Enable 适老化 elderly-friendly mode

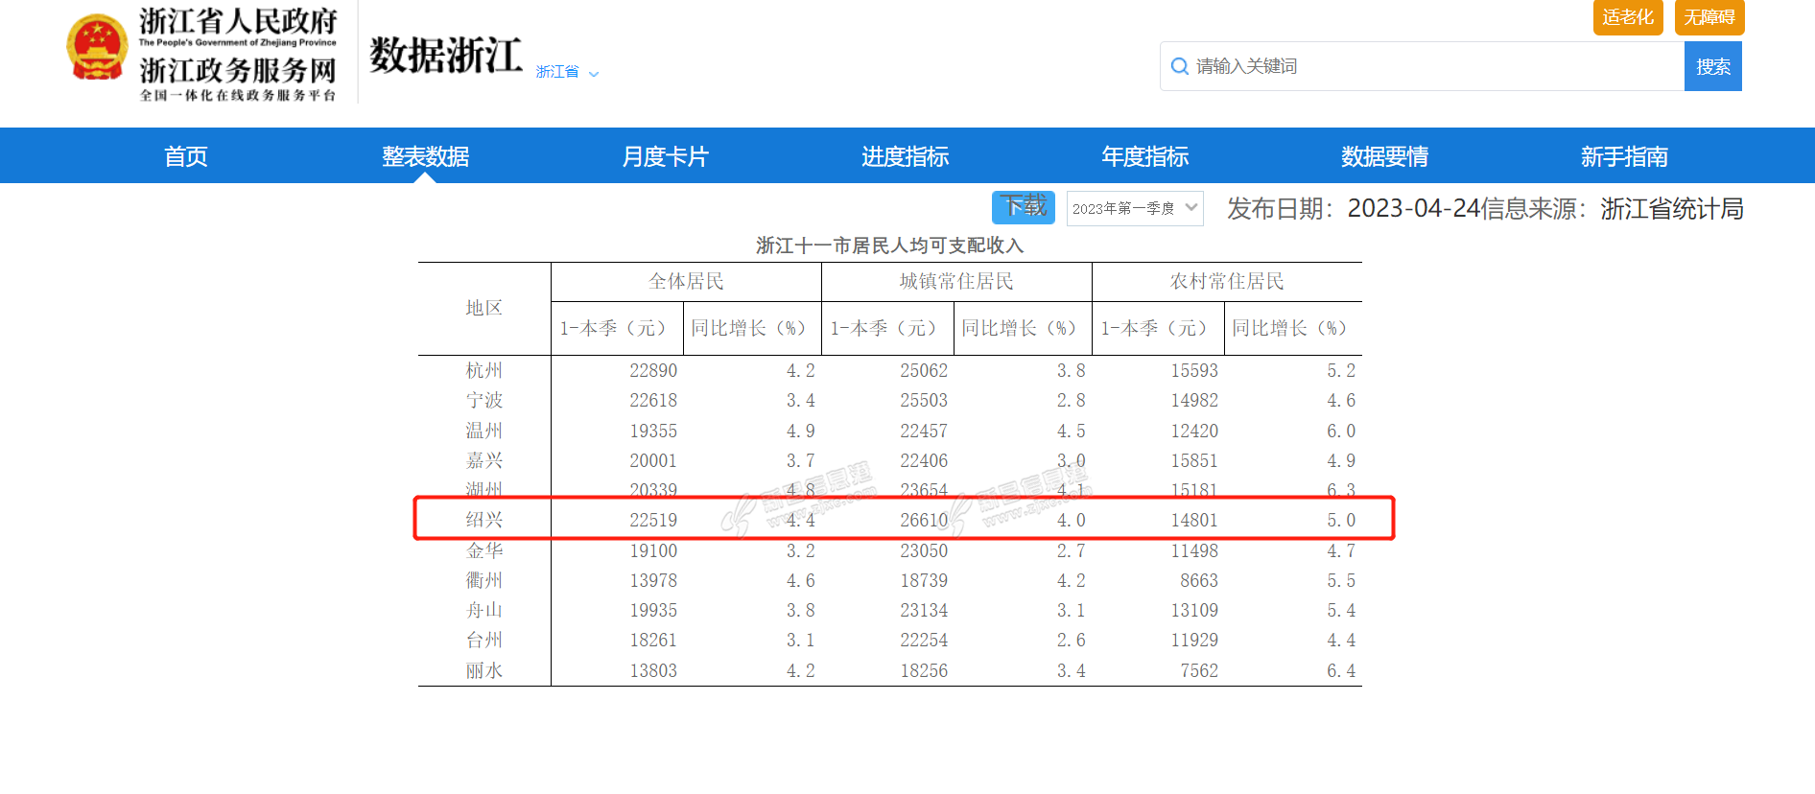tap(1627, 17)
